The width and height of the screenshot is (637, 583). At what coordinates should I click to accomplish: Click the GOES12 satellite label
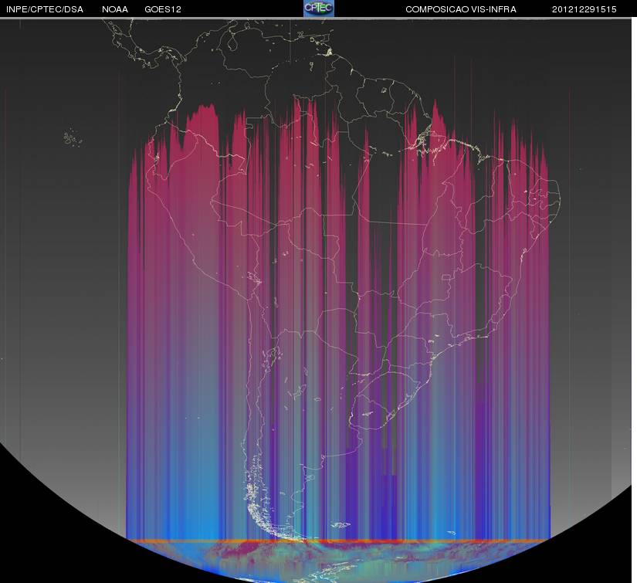163,9
